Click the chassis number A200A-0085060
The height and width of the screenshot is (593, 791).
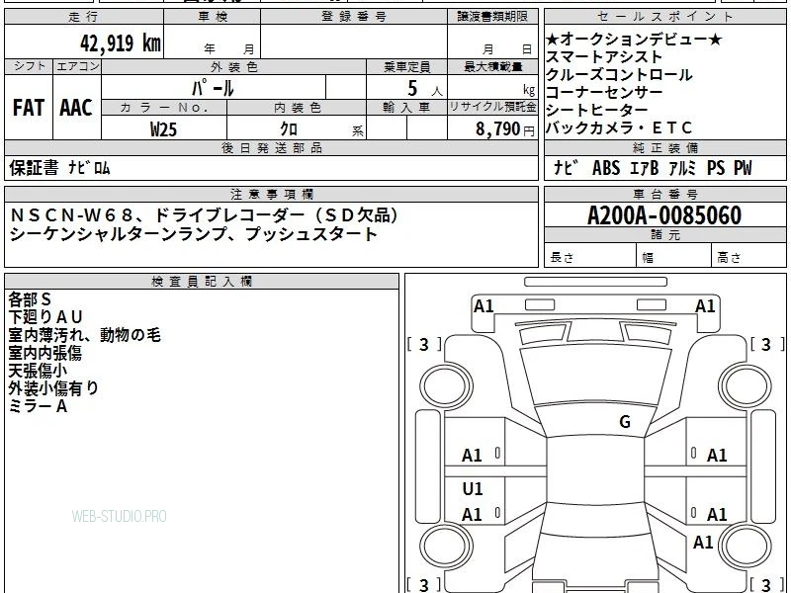[664, 215]
